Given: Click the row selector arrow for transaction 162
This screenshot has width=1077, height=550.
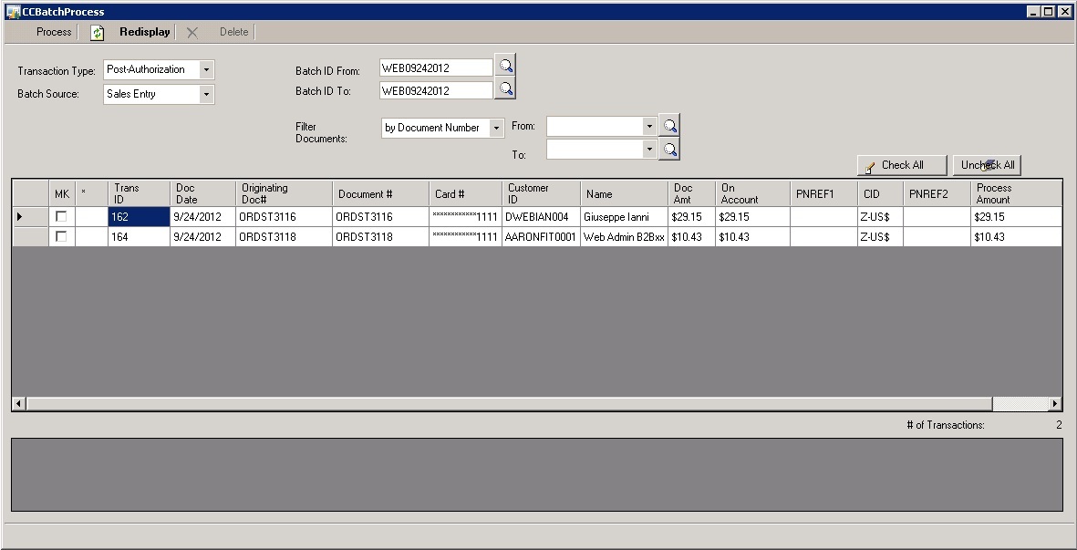Looking at the screenshot, I should (20, 216).
